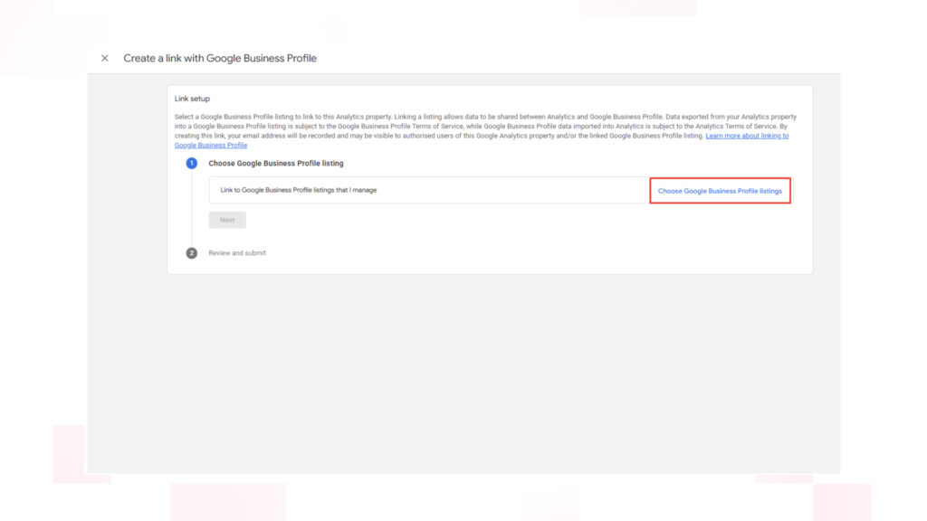927x521 pixels.
Task: Click the Choose Google Business Profile listing heading
Action: tap(275, 163)
